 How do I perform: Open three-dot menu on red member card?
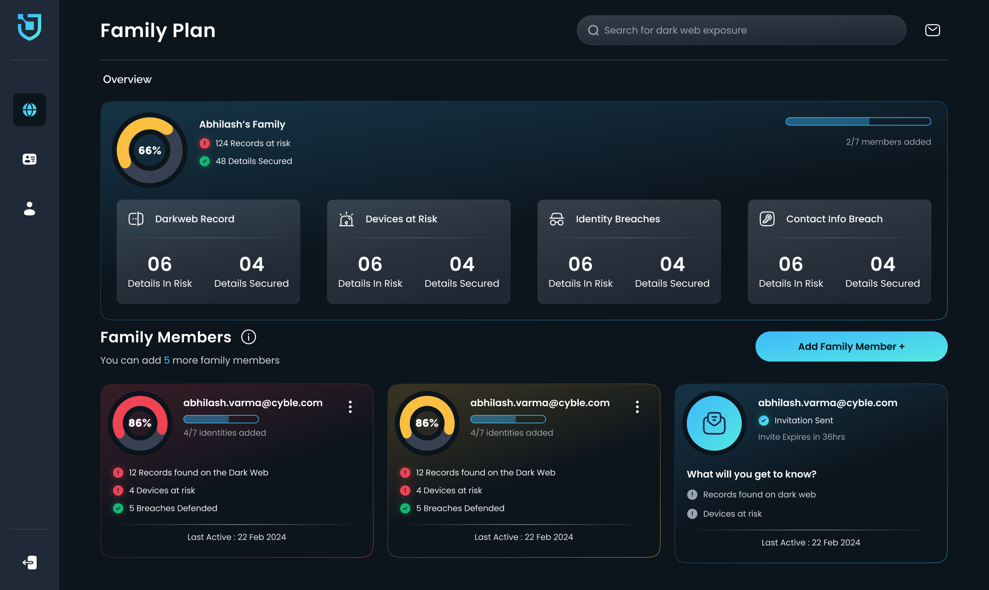(350, 407)
